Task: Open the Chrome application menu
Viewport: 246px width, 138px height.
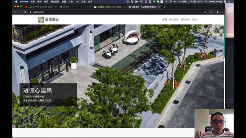Action: pos(24,2)
